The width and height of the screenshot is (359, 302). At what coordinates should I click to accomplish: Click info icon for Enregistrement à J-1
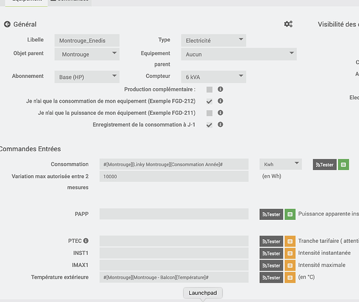point(220,124)
